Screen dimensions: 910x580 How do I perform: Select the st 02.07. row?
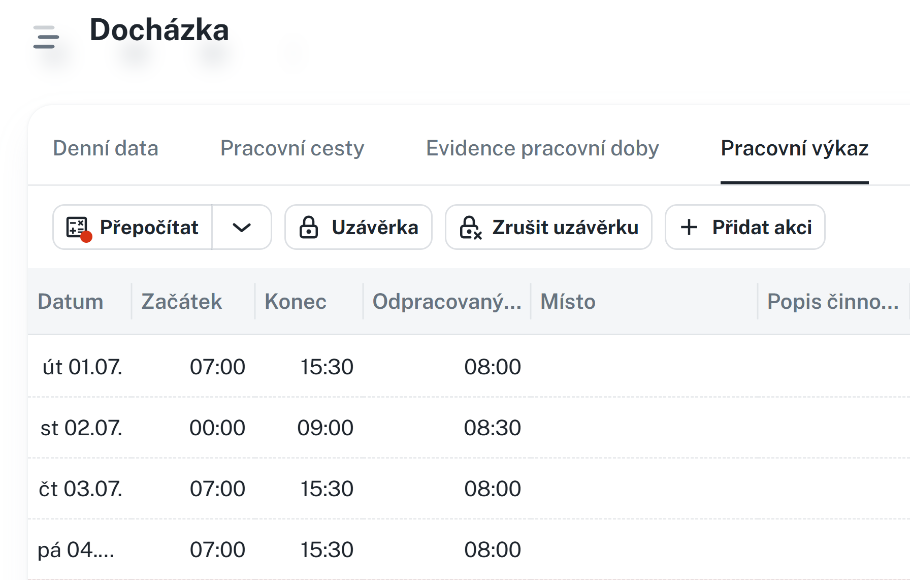[81, 428]
